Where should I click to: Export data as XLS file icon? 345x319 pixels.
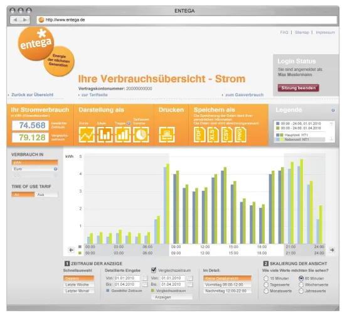213,134
